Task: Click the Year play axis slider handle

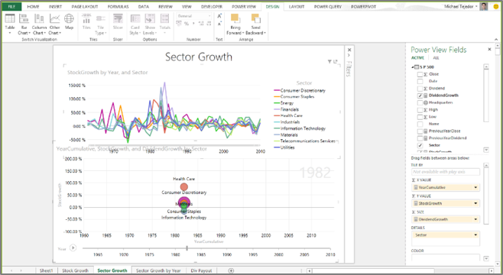Action: [187, 247]
